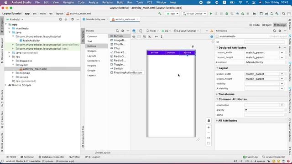Collapse the Declared Attributes section
This screenshot has height=164, width=292.
point(217,47)
